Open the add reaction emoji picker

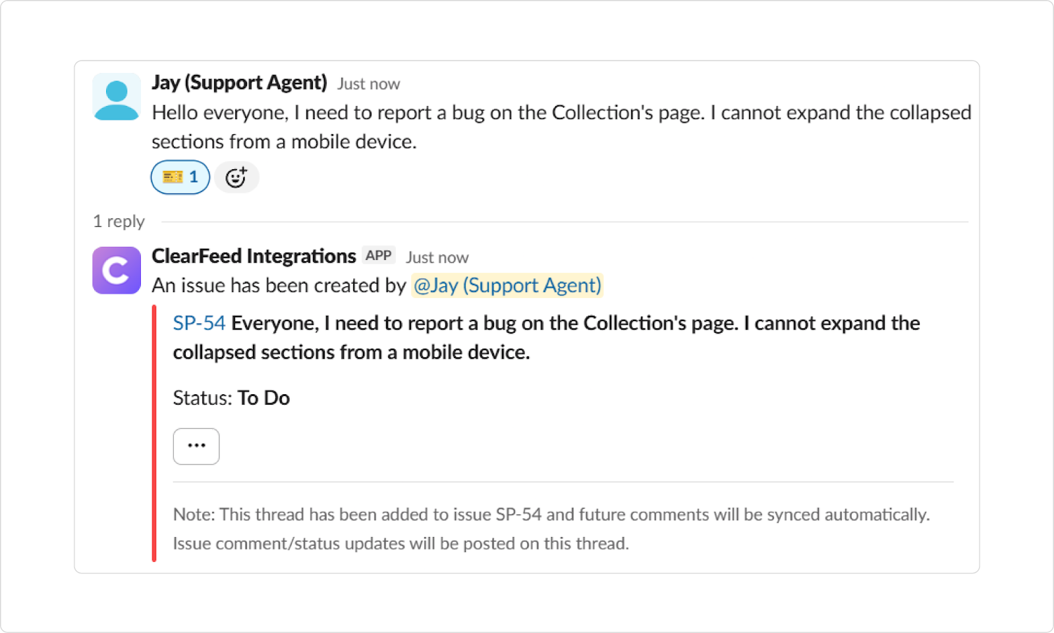pyautogui.click(x=236, y=177)
